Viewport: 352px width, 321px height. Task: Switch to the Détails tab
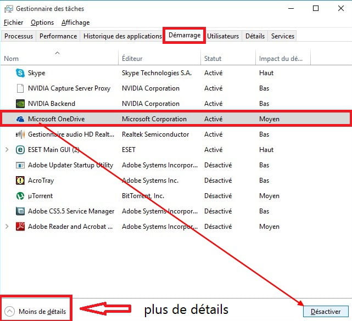point(255,36)
